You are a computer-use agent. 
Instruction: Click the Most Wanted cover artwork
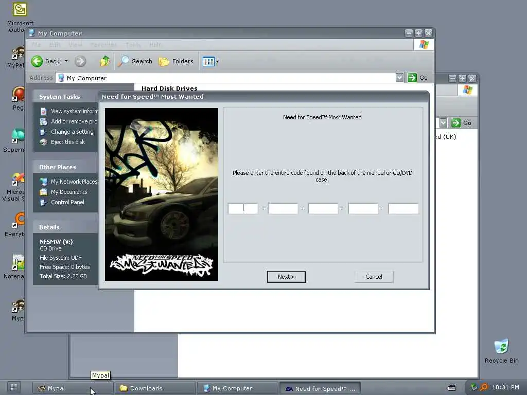click(161, 194)
